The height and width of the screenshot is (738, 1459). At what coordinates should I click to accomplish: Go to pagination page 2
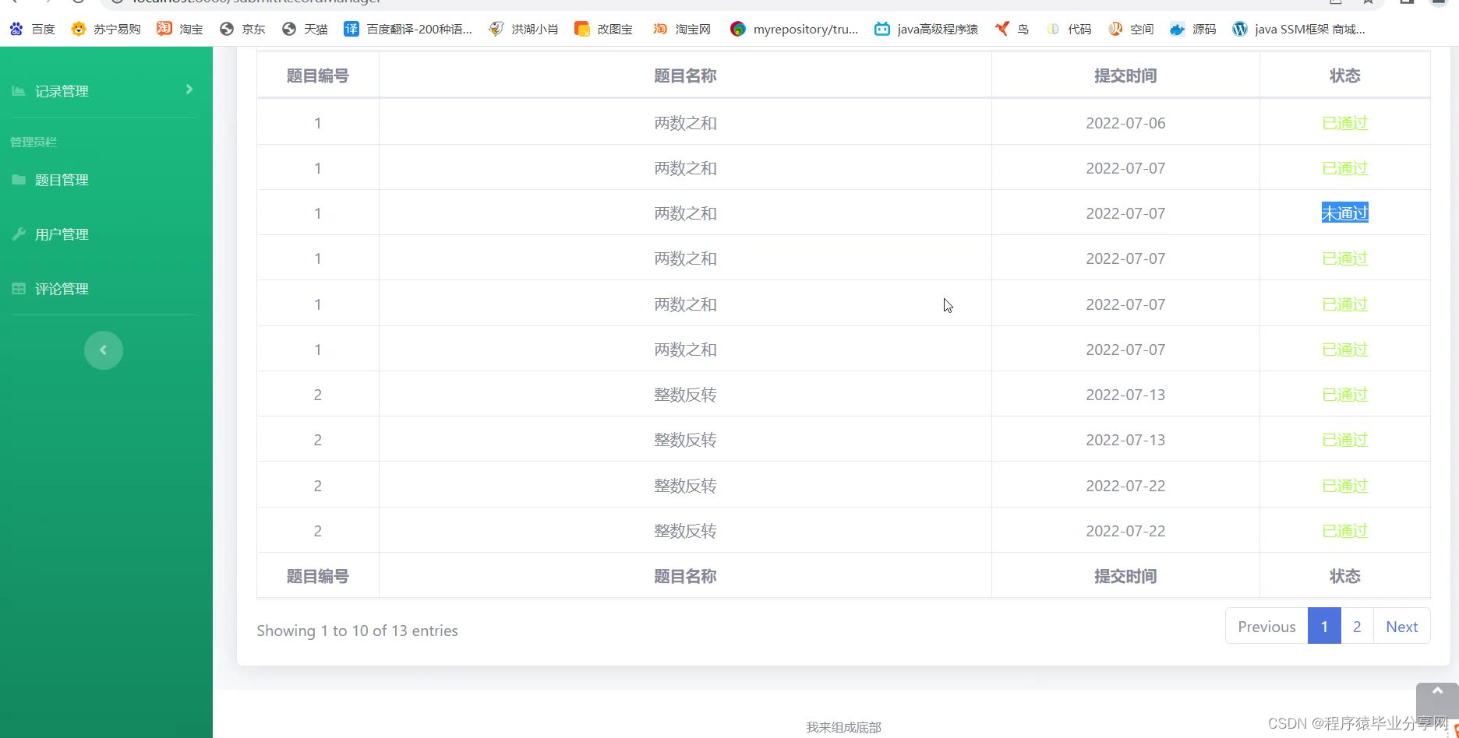point(1357,626)
